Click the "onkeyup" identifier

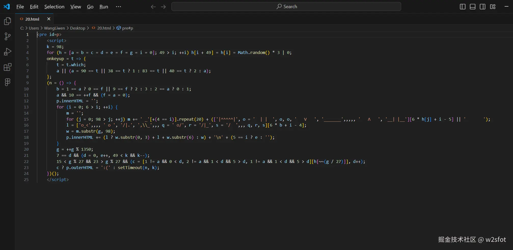[55, 59]
